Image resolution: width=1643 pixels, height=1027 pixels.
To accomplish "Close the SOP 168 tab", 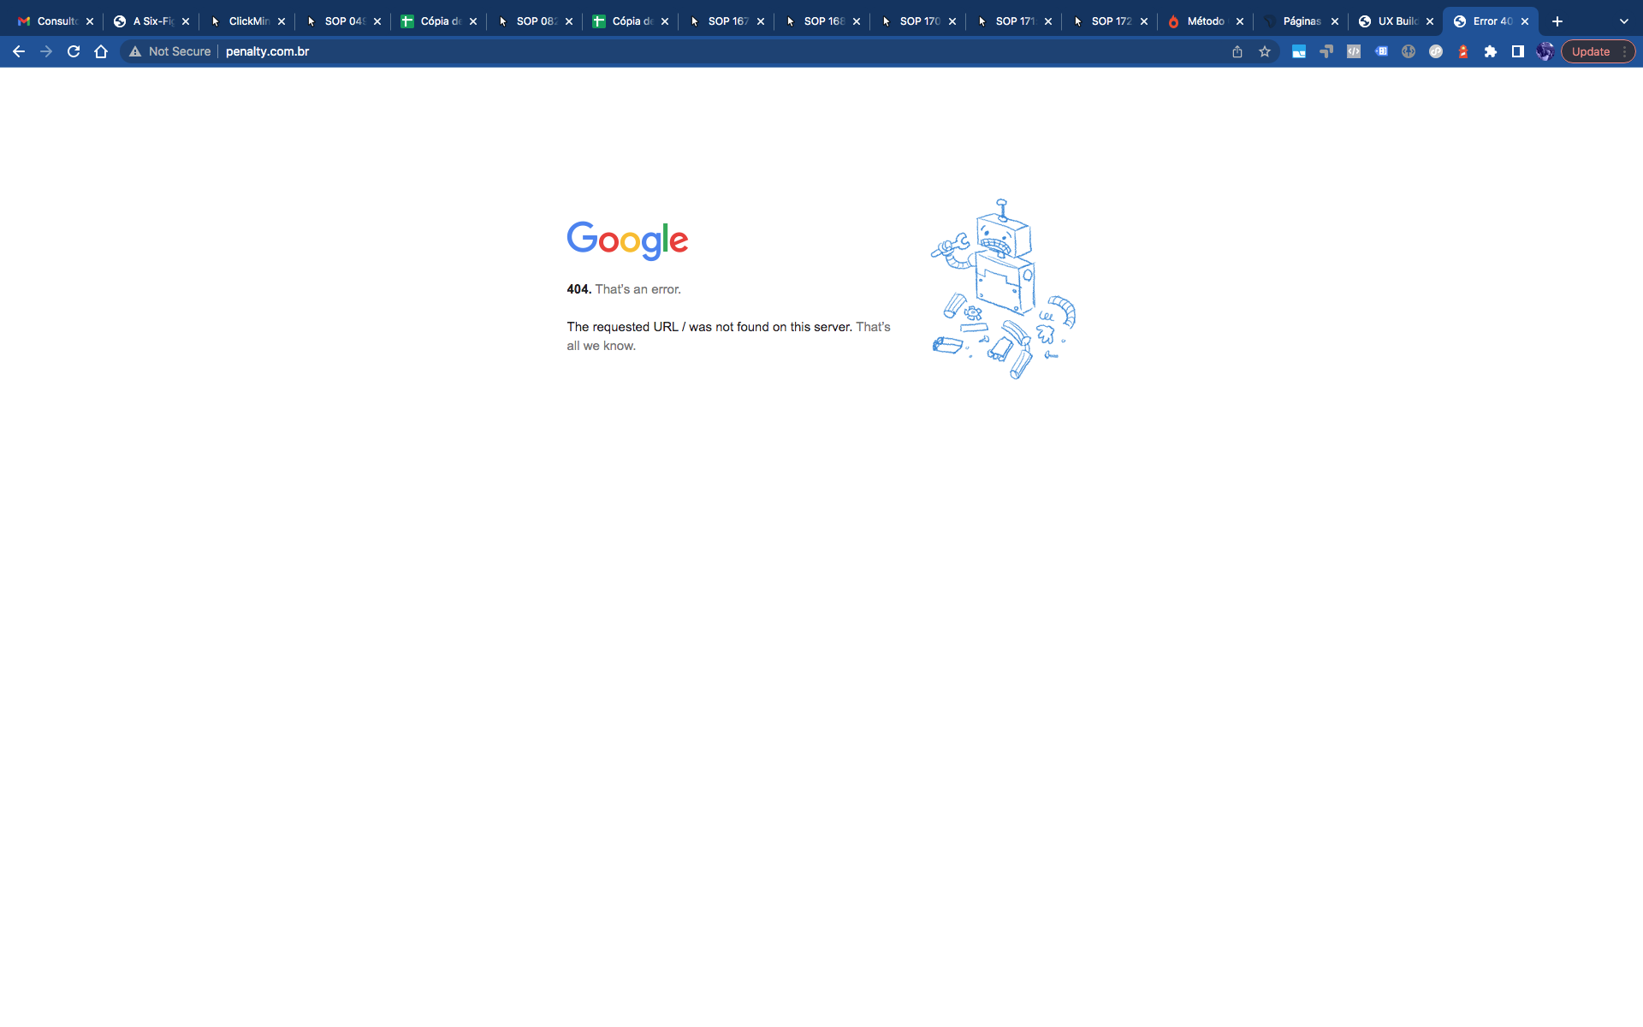I will pyautogui.click(x=857, y=21).
